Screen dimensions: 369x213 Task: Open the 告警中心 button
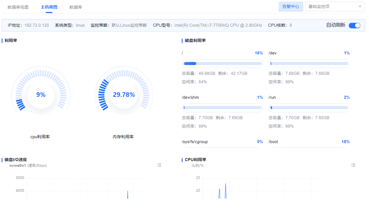click(291, 6)
